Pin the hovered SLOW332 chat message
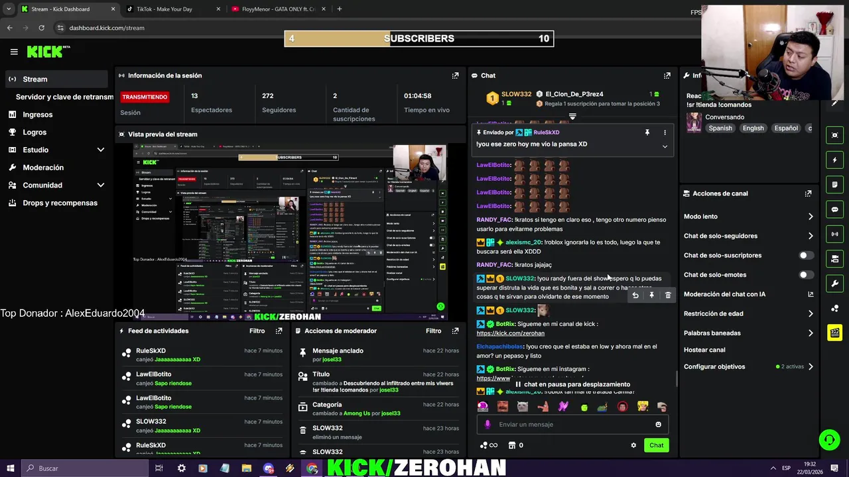 click(x=651, y=295)
